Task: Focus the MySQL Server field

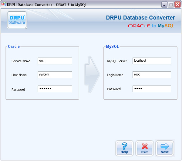Action: 152,61
